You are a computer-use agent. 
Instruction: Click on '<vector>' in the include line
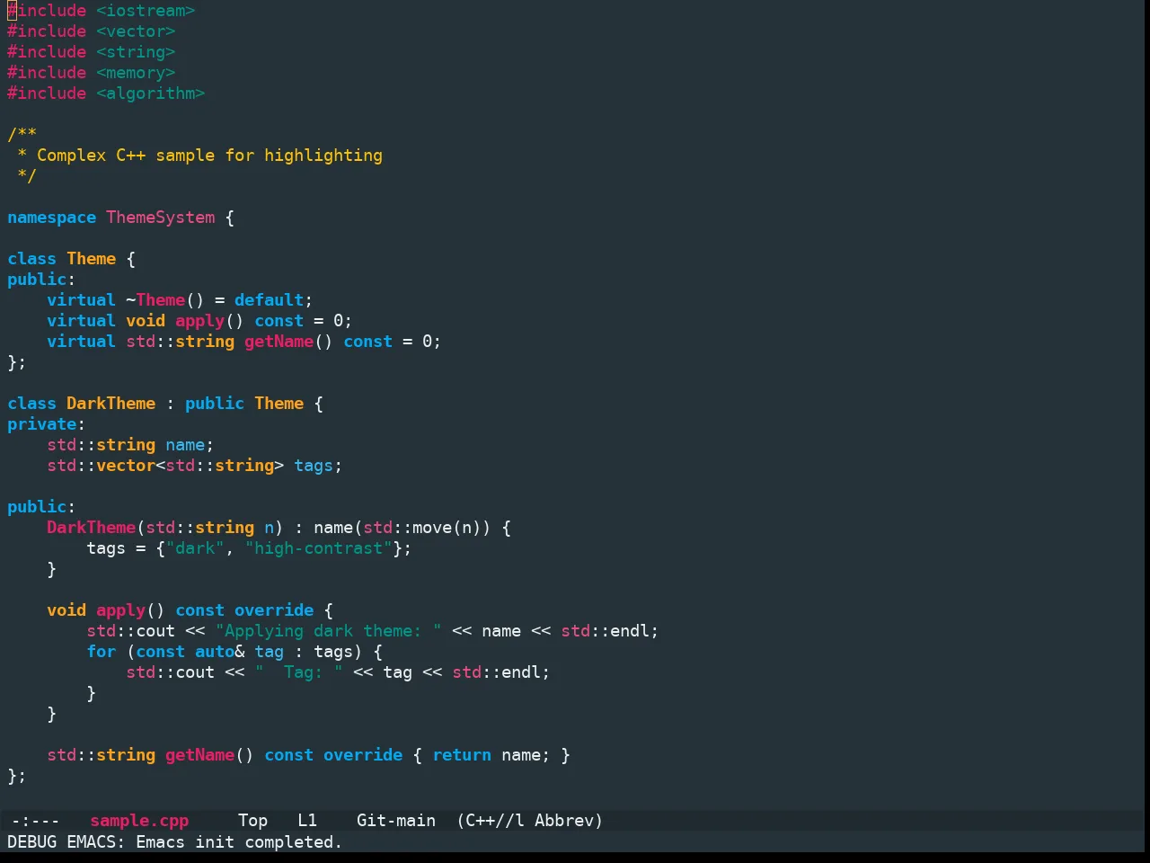[x=136, y=31]
